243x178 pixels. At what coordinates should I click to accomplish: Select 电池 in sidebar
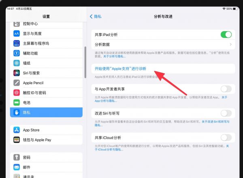pos(46,102)
